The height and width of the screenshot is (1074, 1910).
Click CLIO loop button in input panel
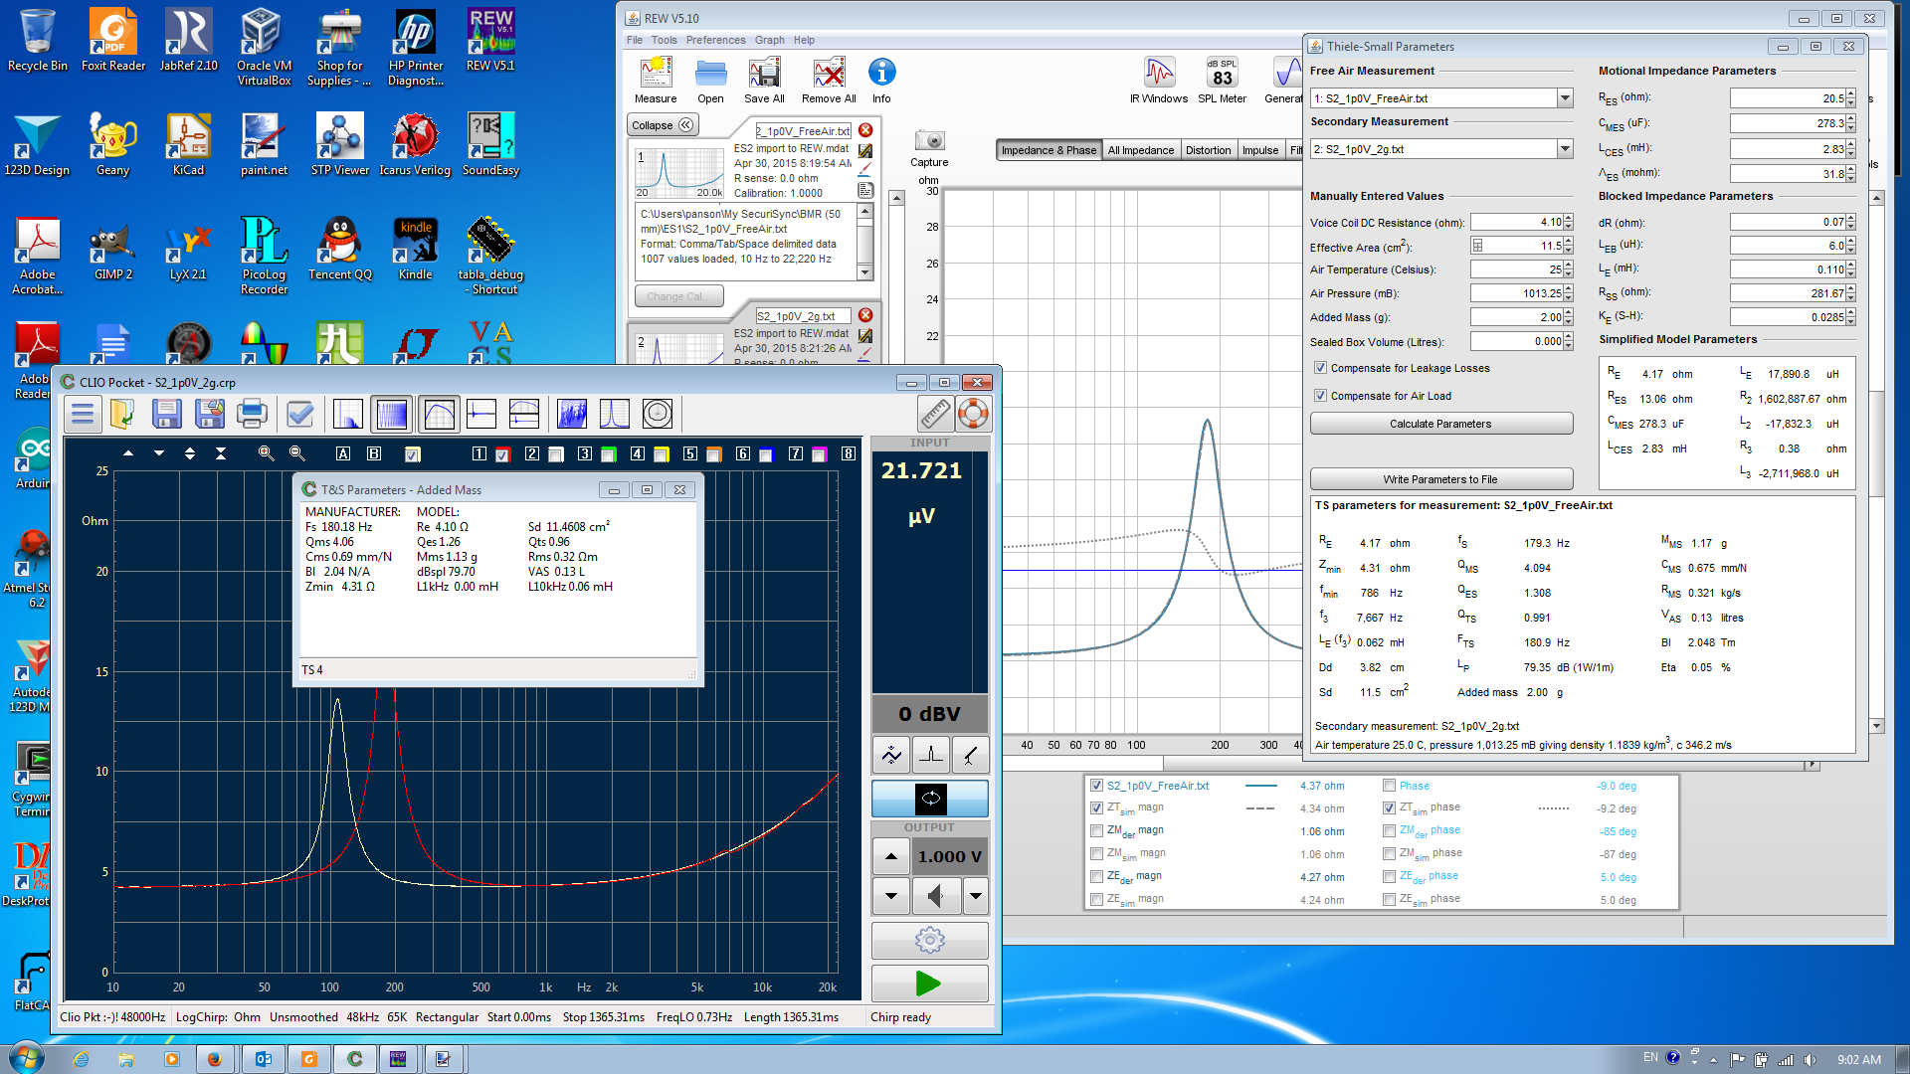tap(929, 798)
